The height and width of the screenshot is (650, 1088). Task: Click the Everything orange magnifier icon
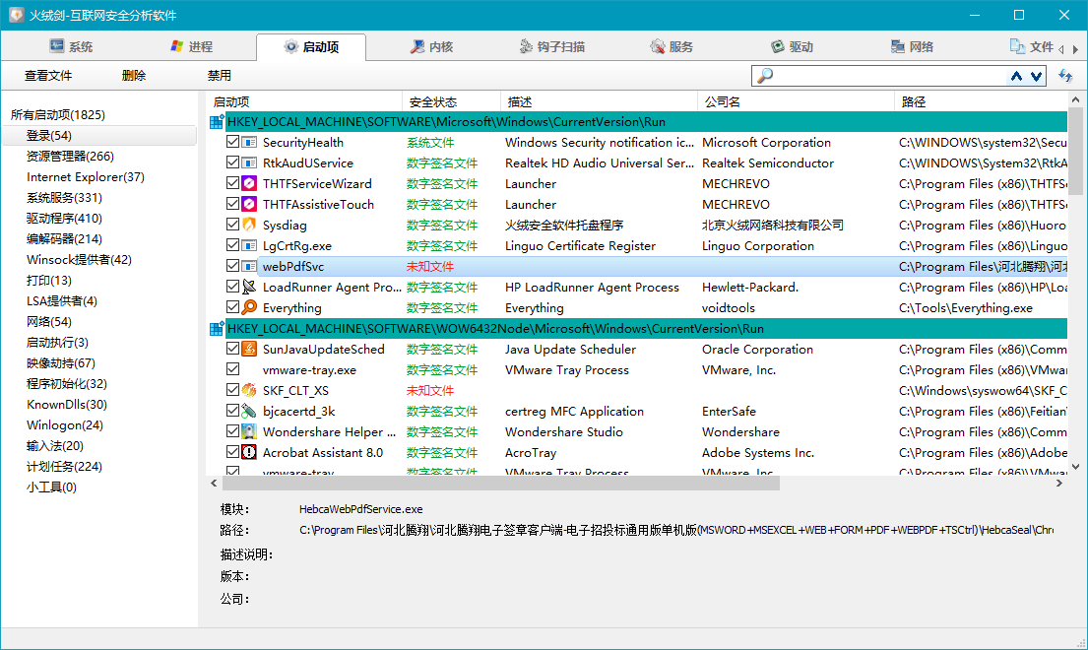249,306
